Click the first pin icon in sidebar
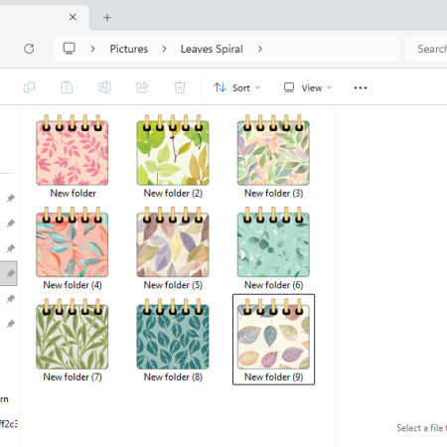The image size is (447, 447). click(11, 198)
